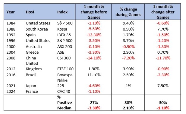Select the South Korea host cell
Screen dimensions: 186x114
[x=37, y=29]
